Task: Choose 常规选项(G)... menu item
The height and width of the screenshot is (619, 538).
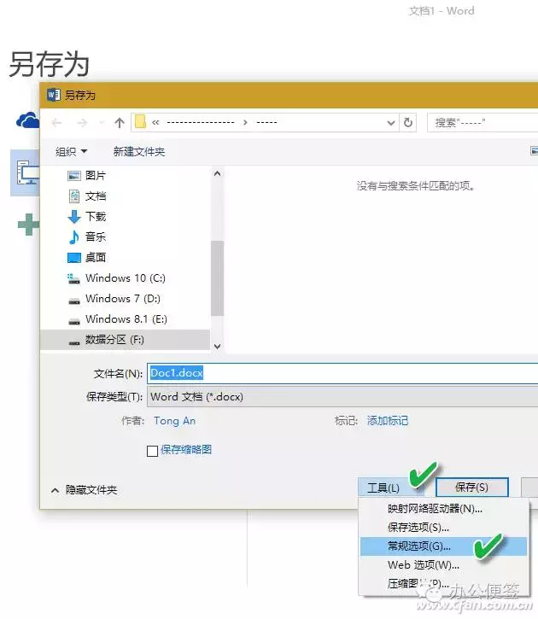Action: 443,546
